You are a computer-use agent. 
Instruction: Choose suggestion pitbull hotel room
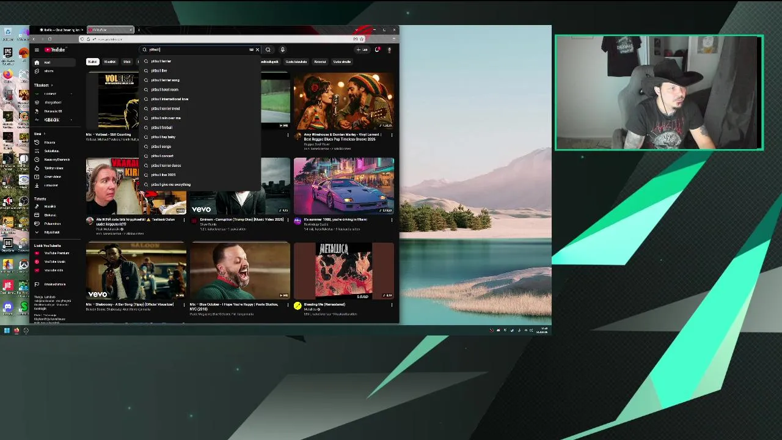[200, 90]
